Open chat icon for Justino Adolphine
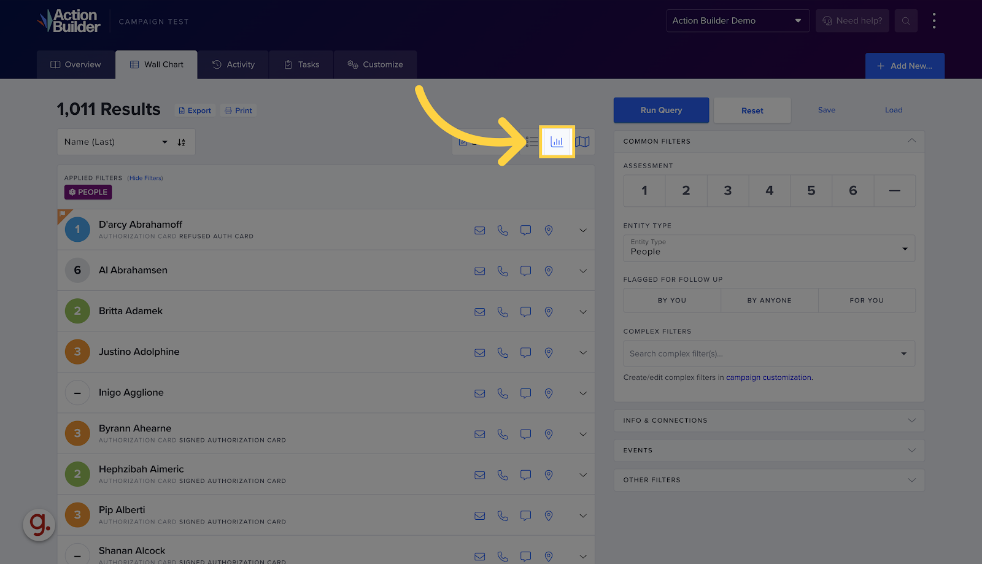 click(525, 352)
